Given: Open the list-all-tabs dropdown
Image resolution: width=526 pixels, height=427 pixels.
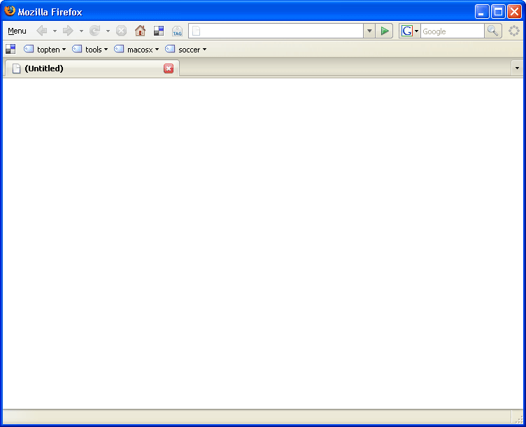Looking at the screenshot, I should pyautogui.click(x=517, y=68).
